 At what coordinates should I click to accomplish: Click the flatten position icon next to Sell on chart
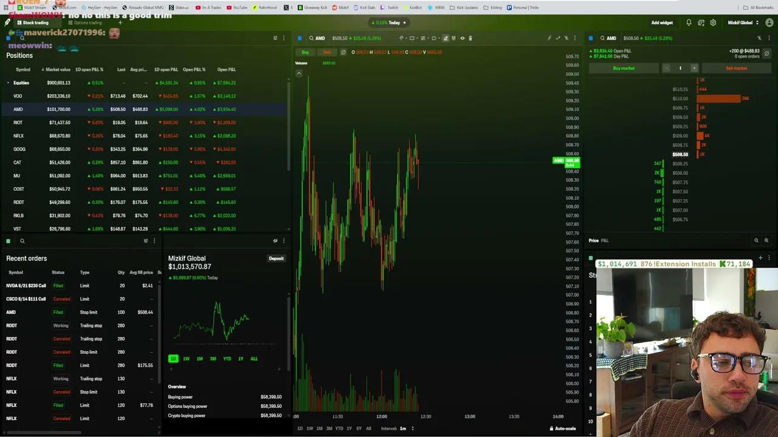pos(343,52)
